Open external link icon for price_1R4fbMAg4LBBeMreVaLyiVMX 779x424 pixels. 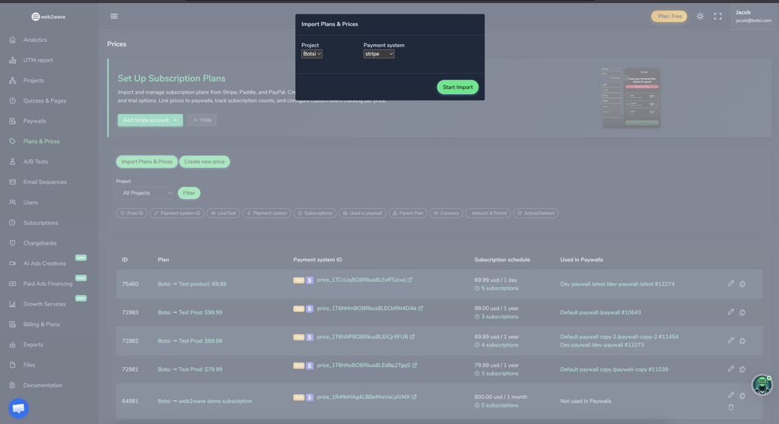tap(414, 397)
